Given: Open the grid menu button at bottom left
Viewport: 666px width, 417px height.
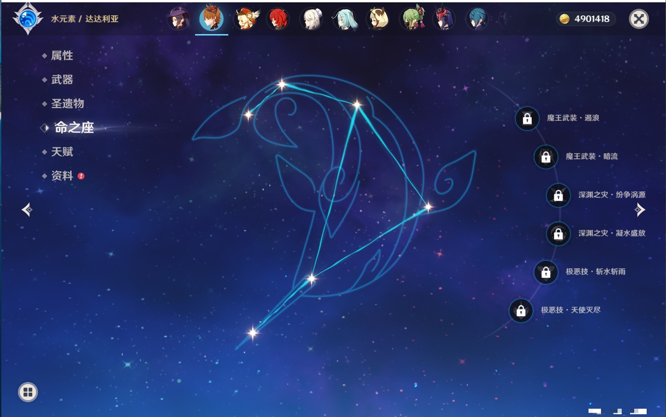Looking at the screenshot, I should point(28,392).
